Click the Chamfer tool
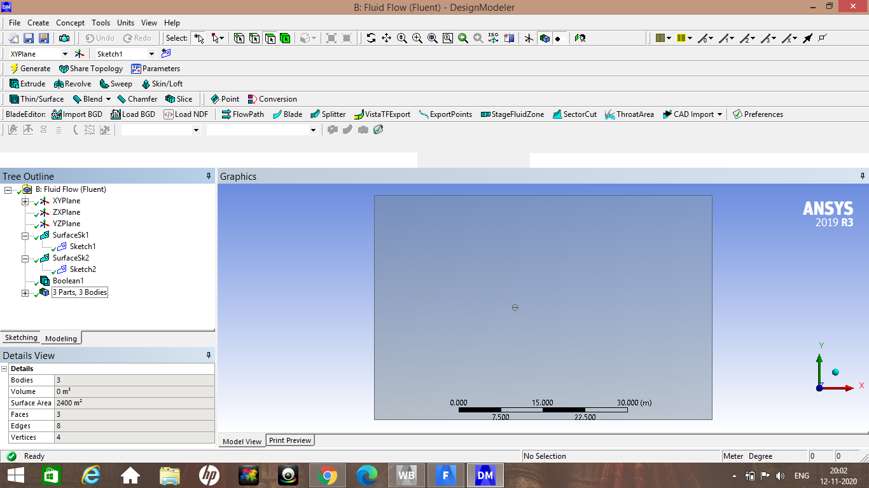This screenshot has width=869, height=488. pos(137,99)
